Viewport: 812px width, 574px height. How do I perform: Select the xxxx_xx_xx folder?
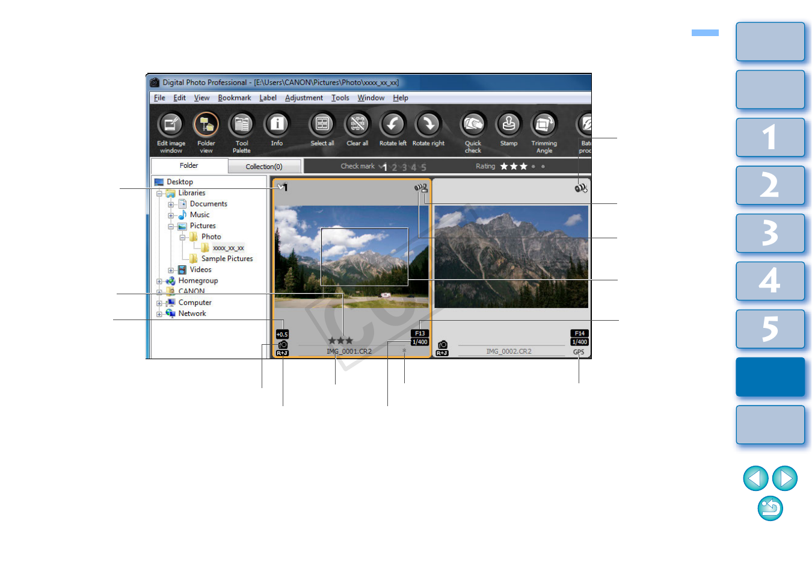228,248
